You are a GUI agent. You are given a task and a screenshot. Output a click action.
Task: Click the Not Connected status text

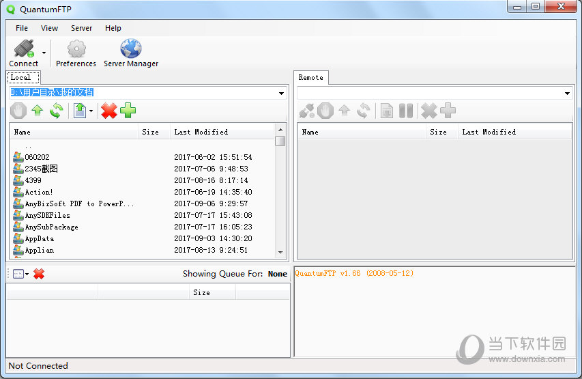38,366
